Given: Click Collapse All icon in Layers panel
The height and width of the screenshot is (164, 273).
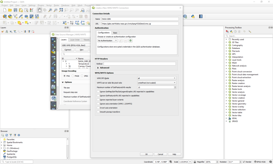Looking at the screenshot, I should [29, 31].
